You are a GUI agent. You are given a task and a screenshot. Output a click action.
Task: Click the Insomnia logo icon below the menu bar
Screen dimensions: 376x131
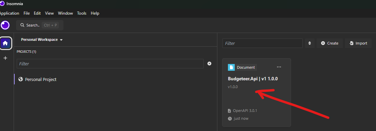pos(5,25)
